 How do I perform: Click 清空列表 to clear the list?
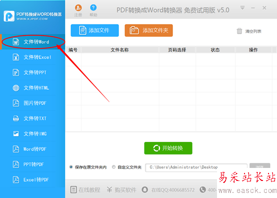click(253, 32)
